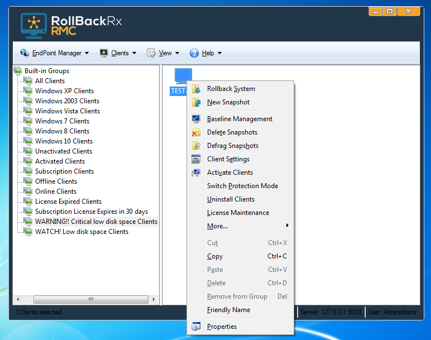Click the Built-in Groups label
The image size is (431, 340).
tap(47, 71)
